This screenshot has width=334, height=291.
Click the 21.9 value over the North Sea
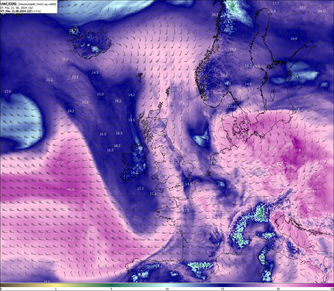[x=175, y=90]
